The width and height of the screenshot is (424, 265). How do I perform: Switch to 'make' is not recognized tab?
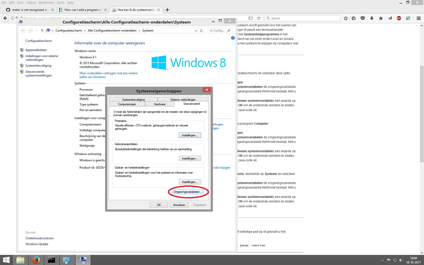coord(30,10)
